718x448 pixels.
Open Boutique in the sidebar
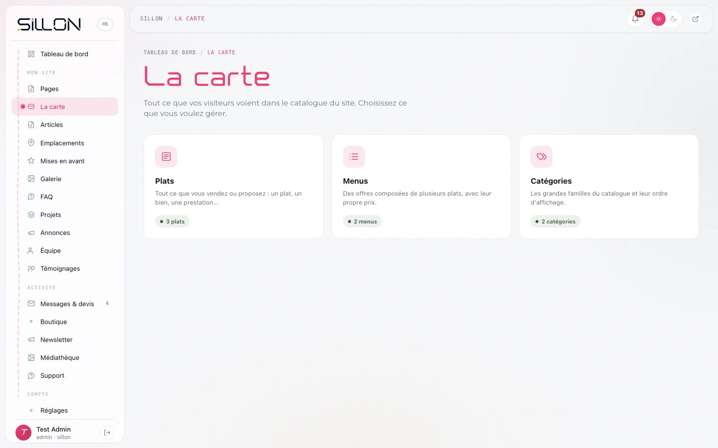[x=65, y=322]
